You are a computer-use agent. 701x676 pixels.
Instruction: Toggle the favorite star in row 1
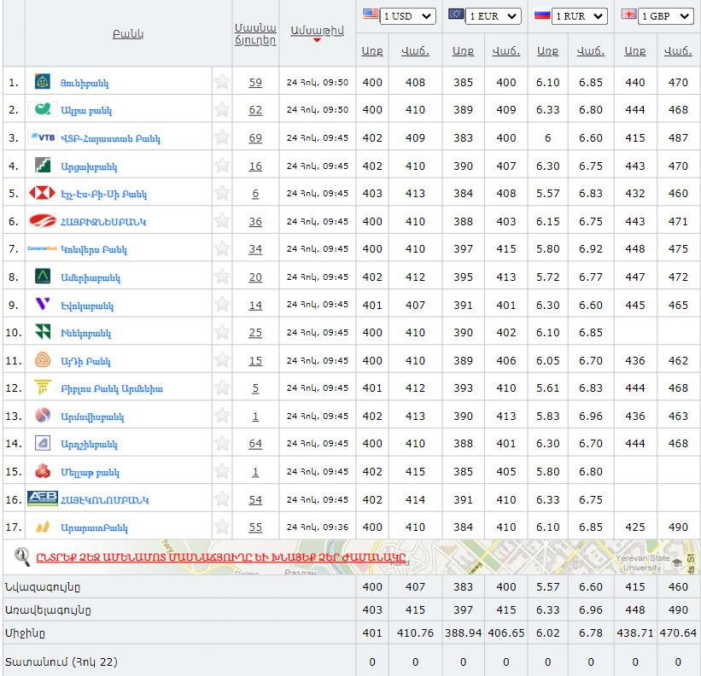point(222,82)
